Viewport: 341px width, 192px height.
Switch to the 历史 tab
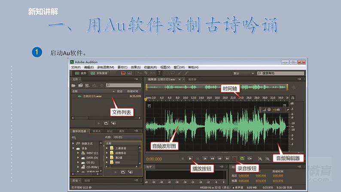tap(75, 180)
